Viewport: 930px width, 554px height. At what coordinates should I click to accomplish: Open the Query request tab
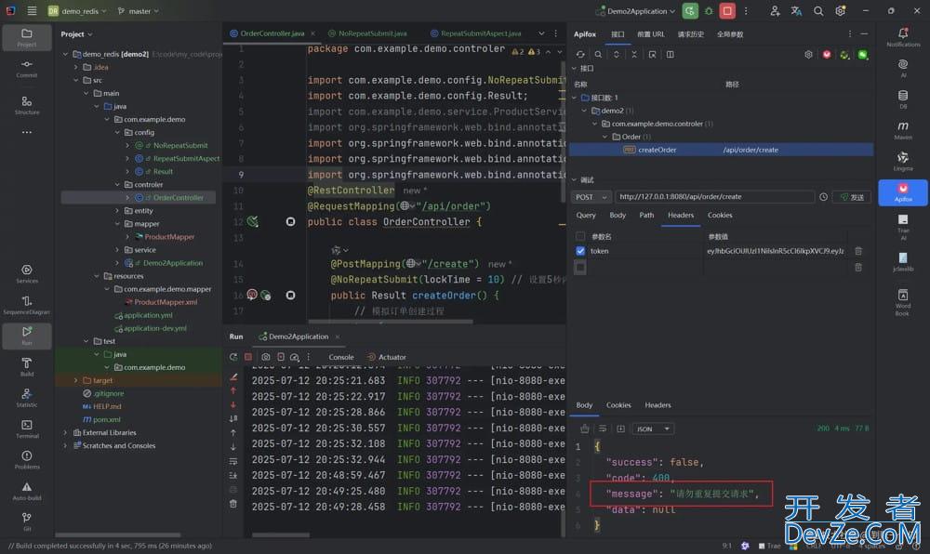(586, 216)
